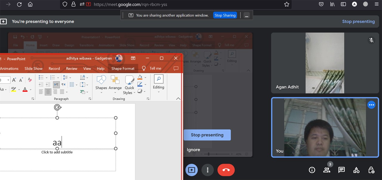This screenshot has height=180, width=382.
Task: Open Meet activities icon
Action: click(356, 170)
